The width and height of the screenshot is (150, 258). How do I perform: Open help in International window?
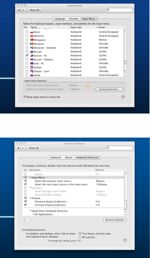[x=123, y=97]
